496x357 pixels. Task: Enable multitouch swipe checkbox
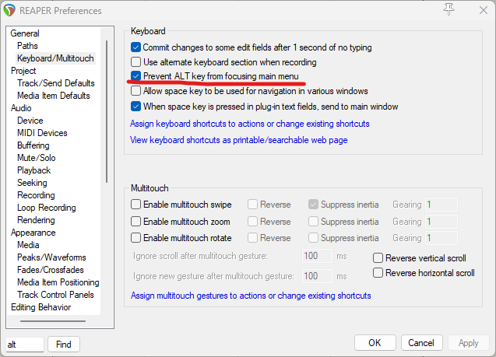[136, 205]
